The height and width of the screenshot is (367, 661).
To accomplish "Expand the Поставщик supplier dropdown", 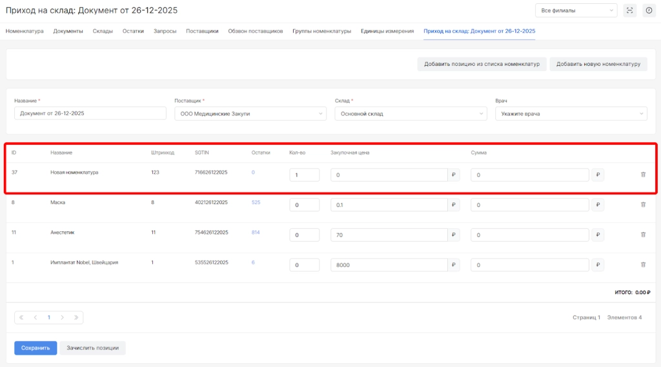I will [x=250, y=114].
